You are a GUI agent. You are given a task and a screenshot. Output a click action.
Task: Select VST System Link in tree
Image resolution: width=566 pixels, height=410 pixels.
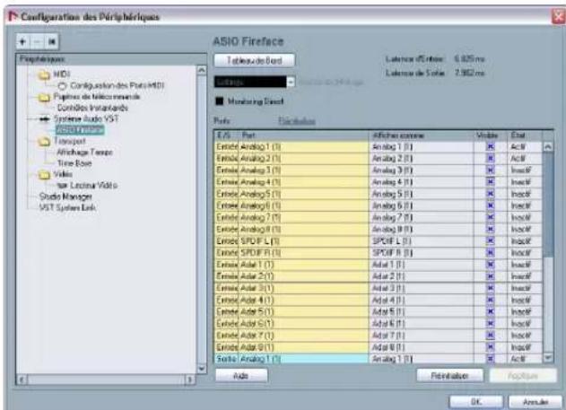click(67, 208)
